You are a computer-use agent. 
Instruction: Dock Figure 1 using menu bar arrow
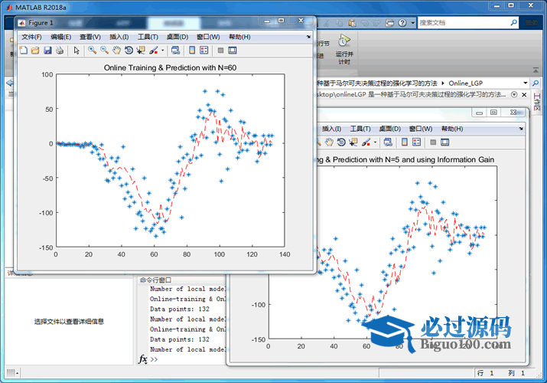coord(308,37)
